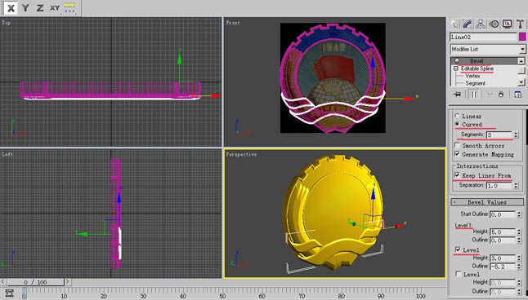Open the Create command panel tab
Image resolution: width=528 pixels, height=300 pixels.
click(454, 24)
